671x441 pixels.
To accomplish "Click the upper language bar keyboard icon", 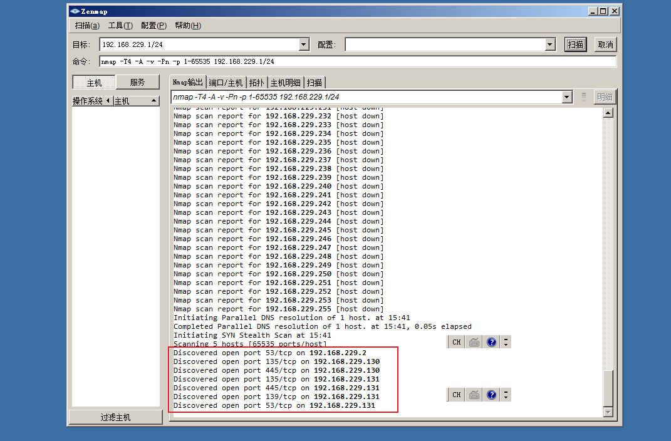I will coord(474,342).
